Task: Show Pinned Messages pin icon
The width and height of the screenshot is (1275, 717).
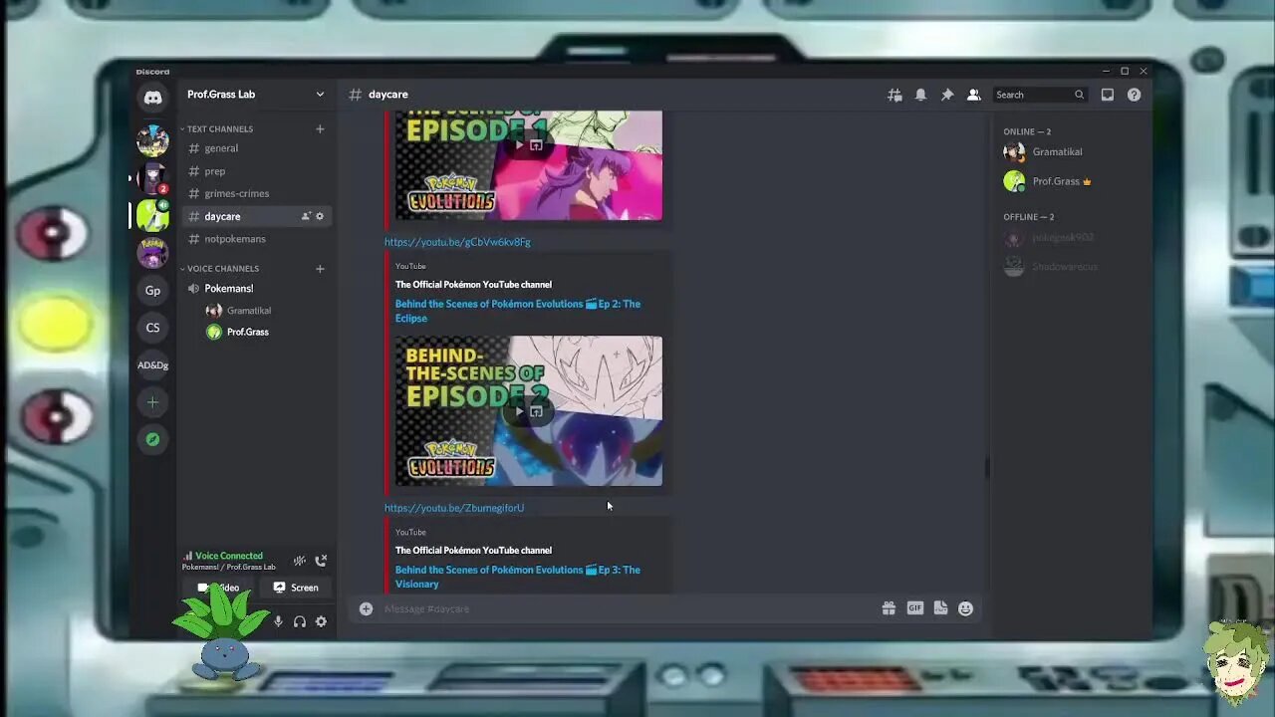Action: coord(947,95)
